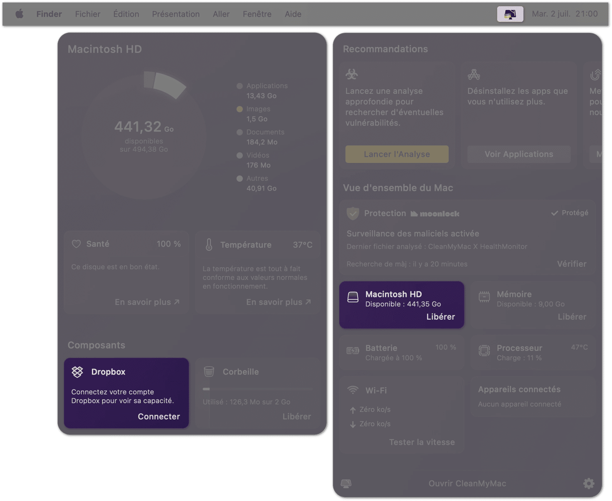Click the Macintosh HD drive icon

point(353,297)
